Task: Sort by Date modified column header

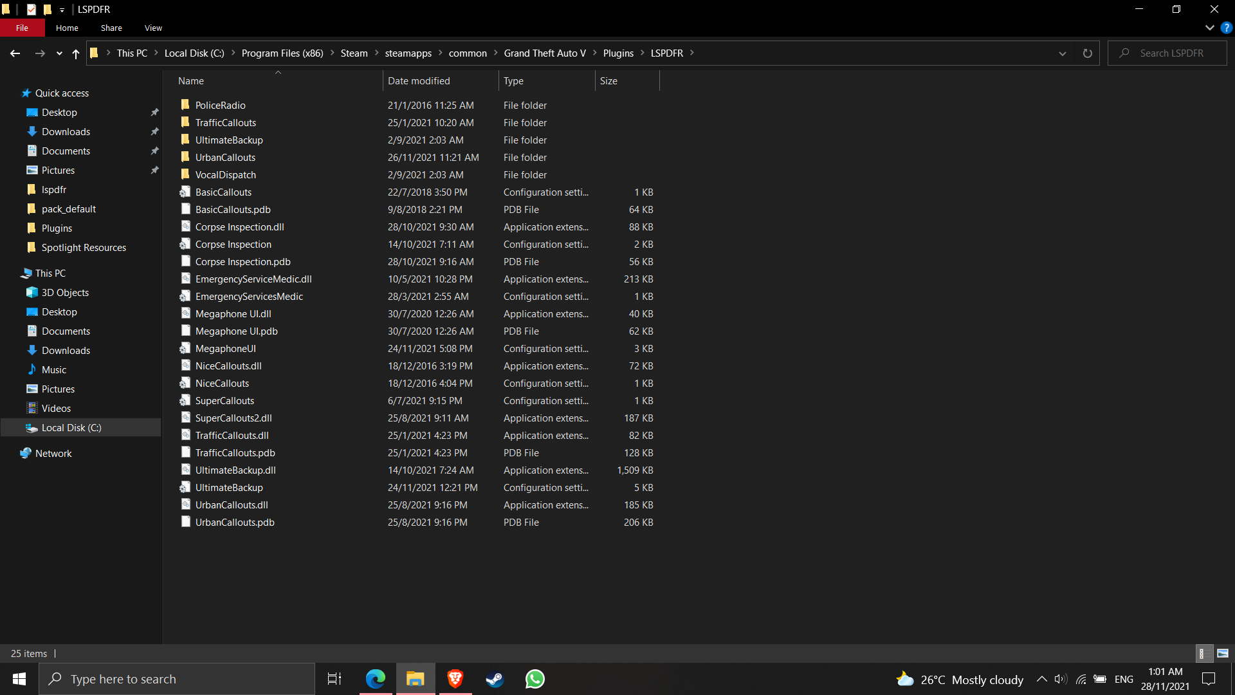Action: tap(419, 81)
